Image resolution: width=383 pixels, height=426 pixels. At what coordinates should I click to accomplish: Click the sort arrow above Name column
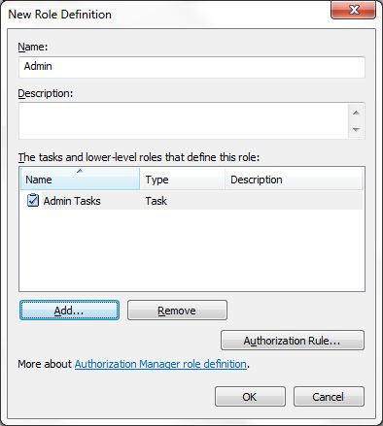pos(80,171)
